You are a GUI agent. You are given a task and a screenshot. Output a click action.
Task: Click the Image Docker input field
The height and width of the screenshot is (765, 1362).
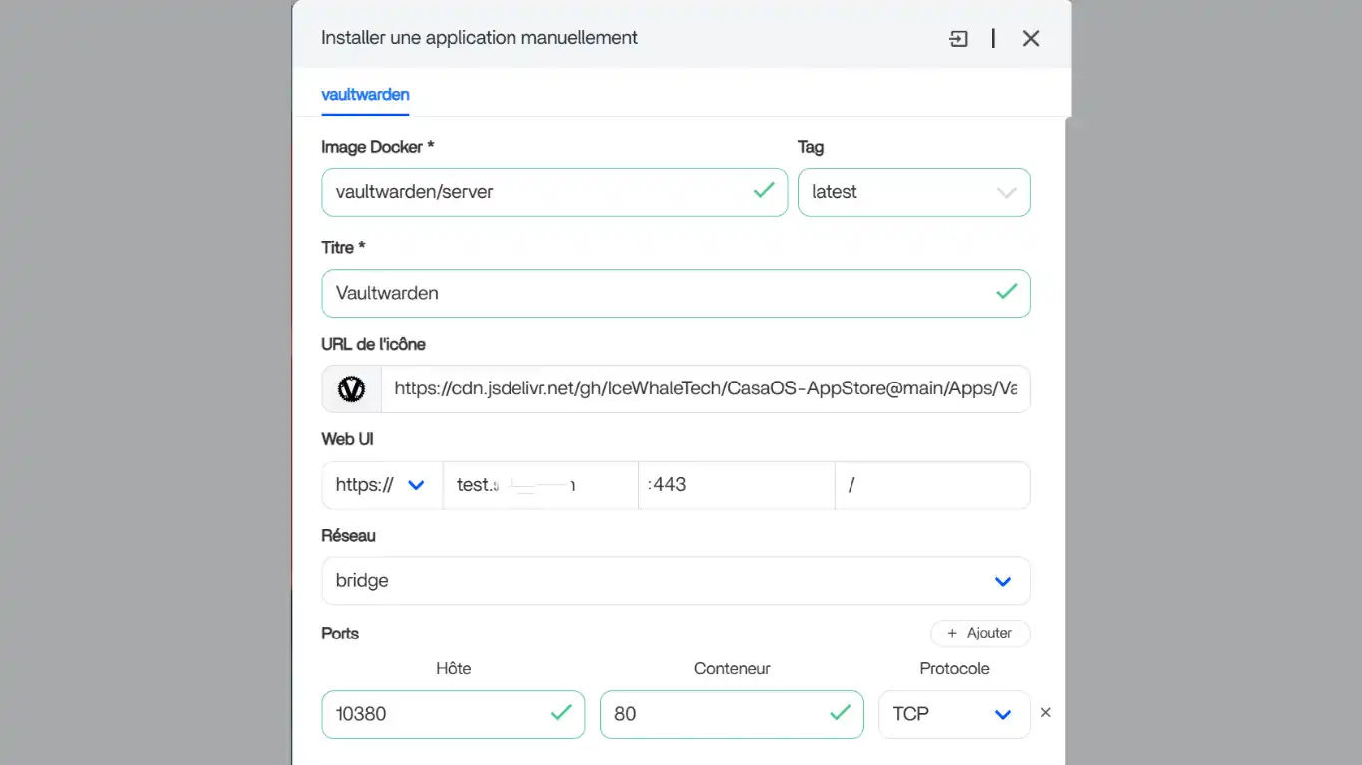click(x=538, y=192)
